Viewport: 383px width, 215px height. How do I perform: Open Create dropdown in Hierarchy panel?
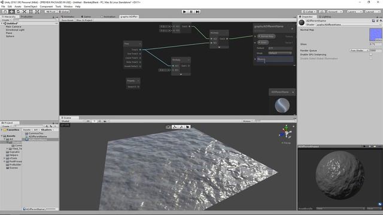tap(7, 20)
